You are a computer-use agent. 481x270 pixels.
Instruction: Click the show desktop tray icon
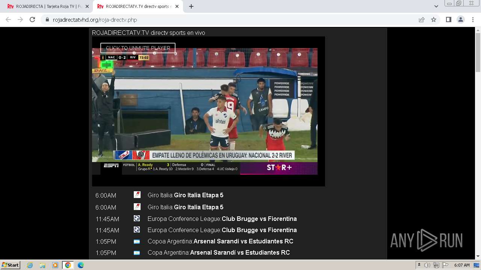coord(477,265)
